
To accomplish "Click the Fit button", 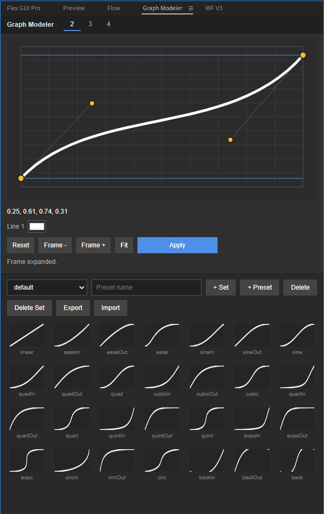I will pos(124,245).
